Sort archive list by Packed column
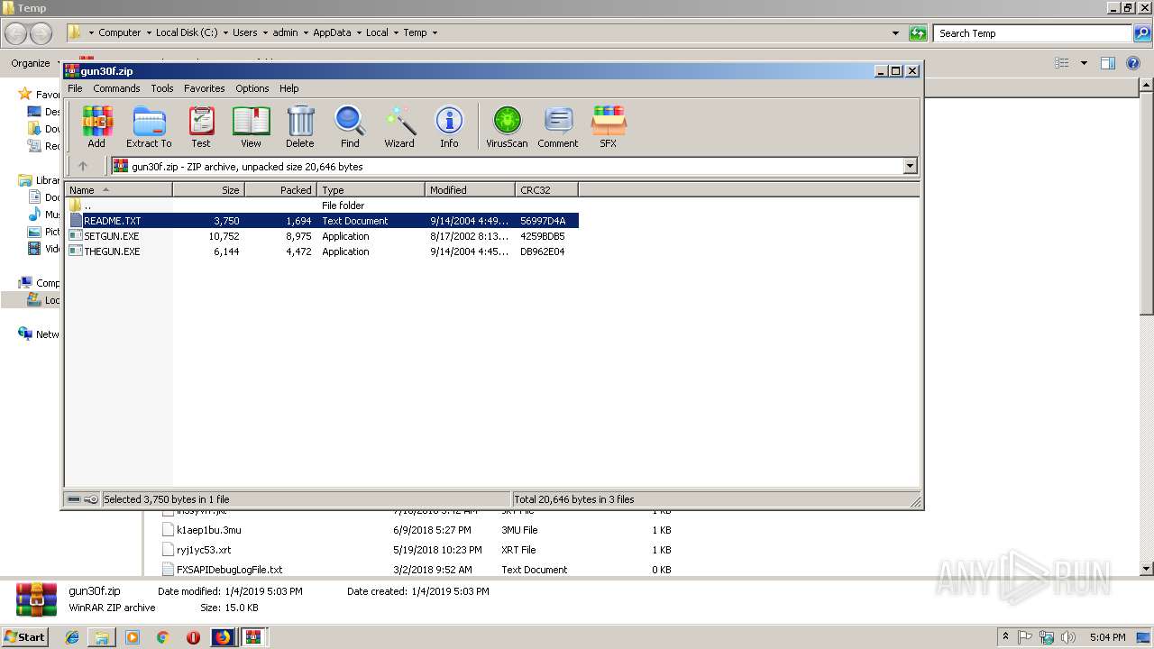The image size is (1154, 649). click(280, 189)
